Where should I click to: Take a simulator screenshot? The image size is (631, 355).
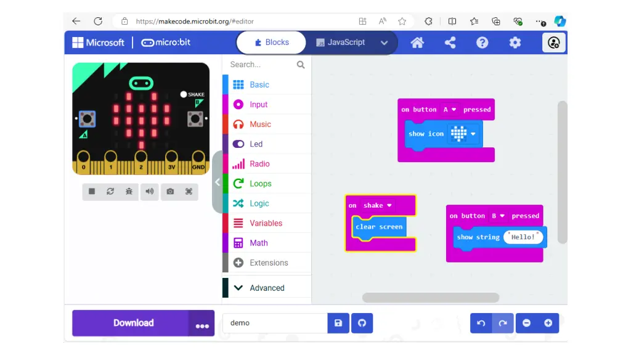170,191
